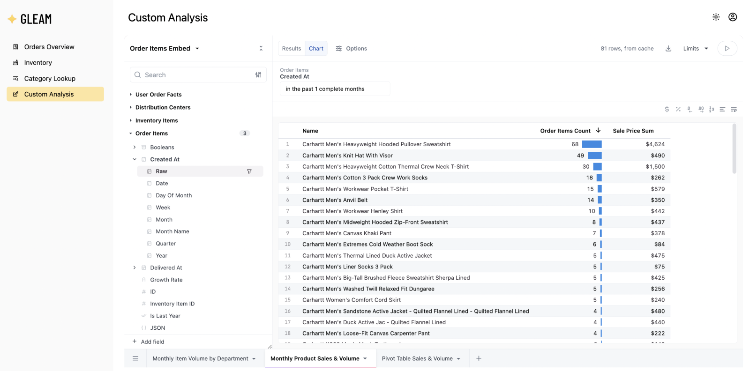The width and height of the screenshot is (750, 371).
Task: Click calendar icon beside the Date field
Action: pos(149,184)
